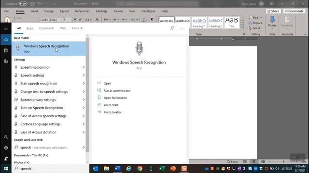309x173 pixels.
Task: Click Clear All Formatting icon
Action: point(97,19)
